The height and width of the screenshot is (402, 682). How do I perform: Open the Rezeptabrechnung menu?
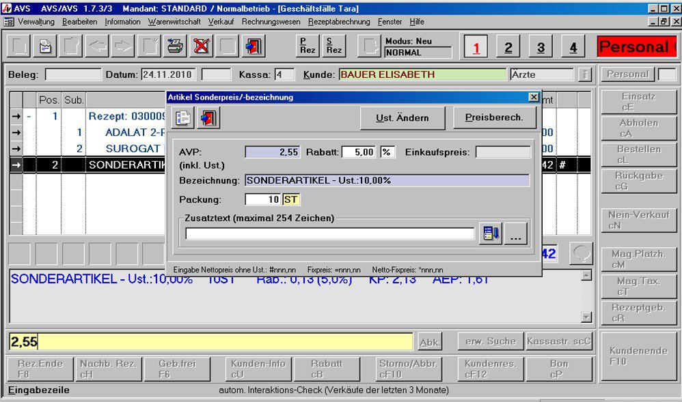tap(339, 22)
